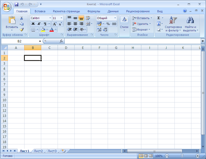Decrease decimal places

(x=105, y=30)
